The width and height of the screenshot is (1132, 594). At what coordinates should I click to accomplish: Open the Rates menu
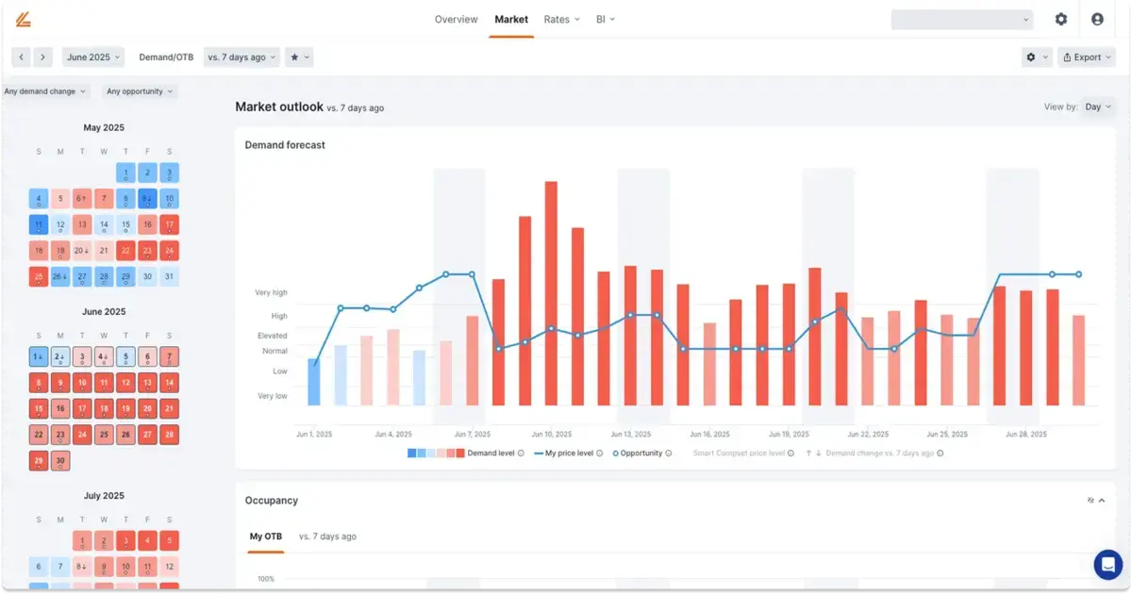click(561, 19)
